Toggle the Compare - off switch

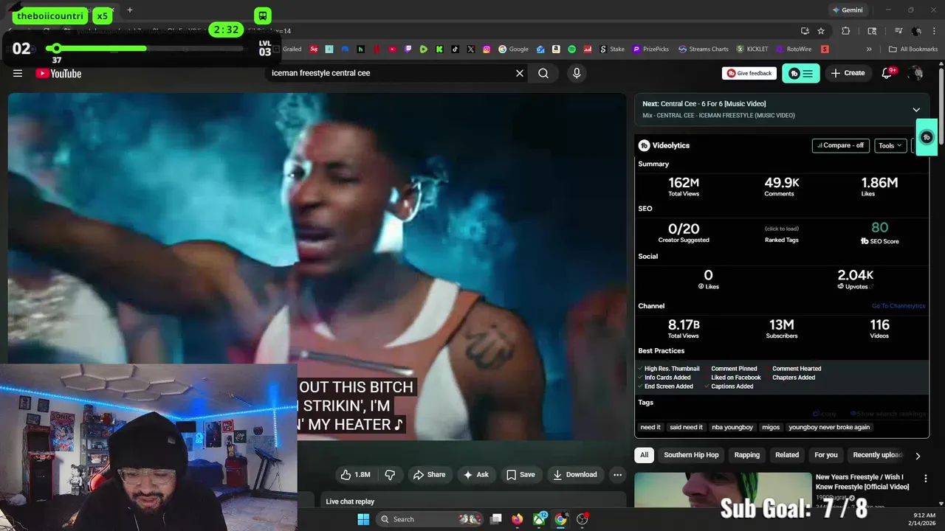coord(840,145)
